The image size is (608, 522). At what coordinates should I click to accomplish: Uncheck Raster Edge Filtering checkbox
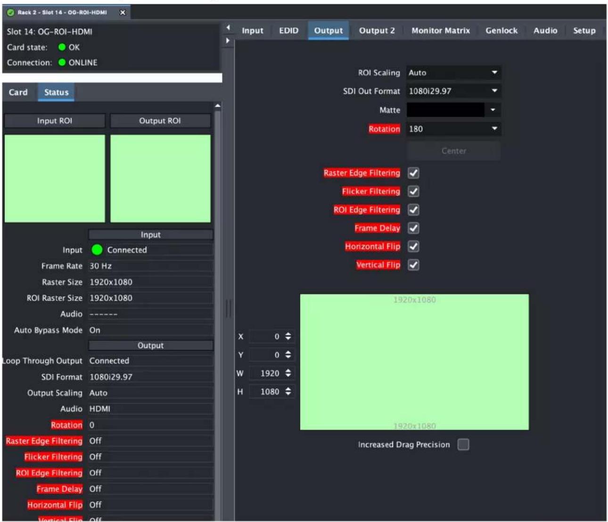point(413,173)
